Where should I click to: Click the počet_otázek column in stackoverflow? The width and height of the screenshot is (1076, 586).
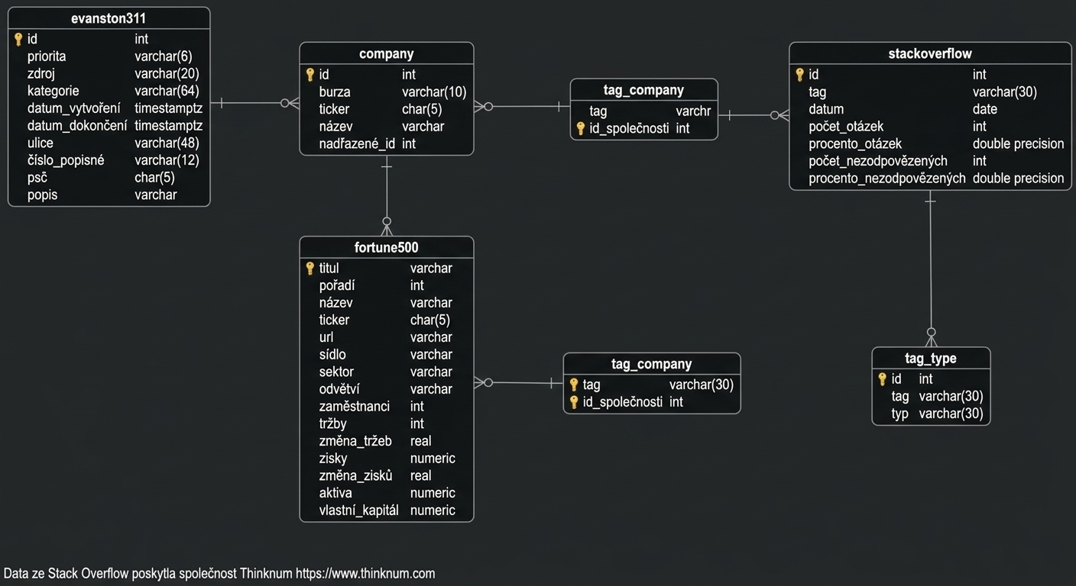pyautogui.click(x=846, y=127)
